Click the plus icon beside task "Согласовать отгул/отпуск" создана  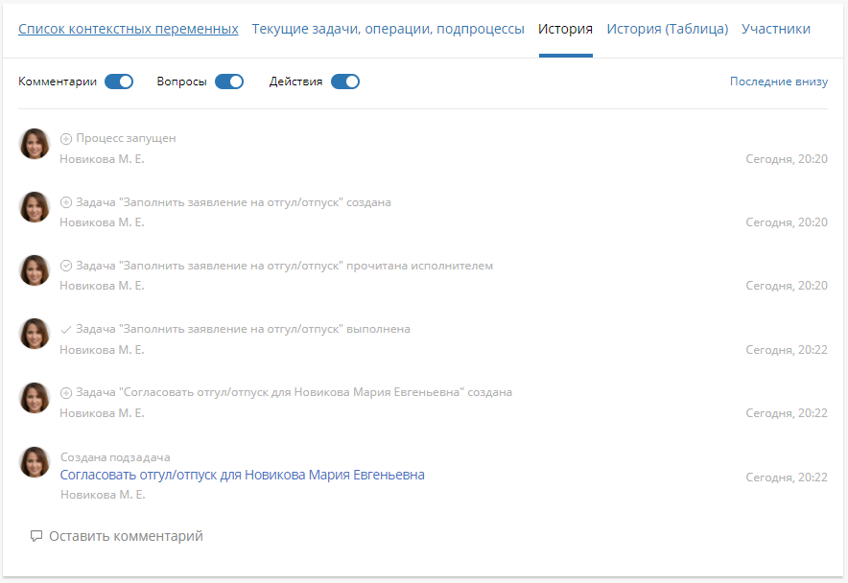64,391
